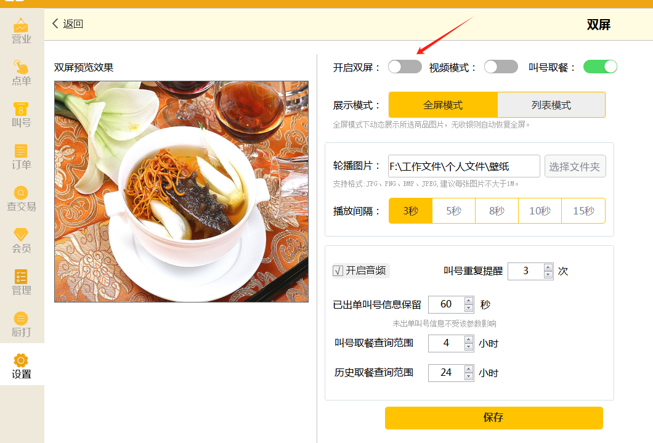This screenshot has height=443, width=653.
Task: Turn on the 视频模式 toggle
Action: pos(501,67)
